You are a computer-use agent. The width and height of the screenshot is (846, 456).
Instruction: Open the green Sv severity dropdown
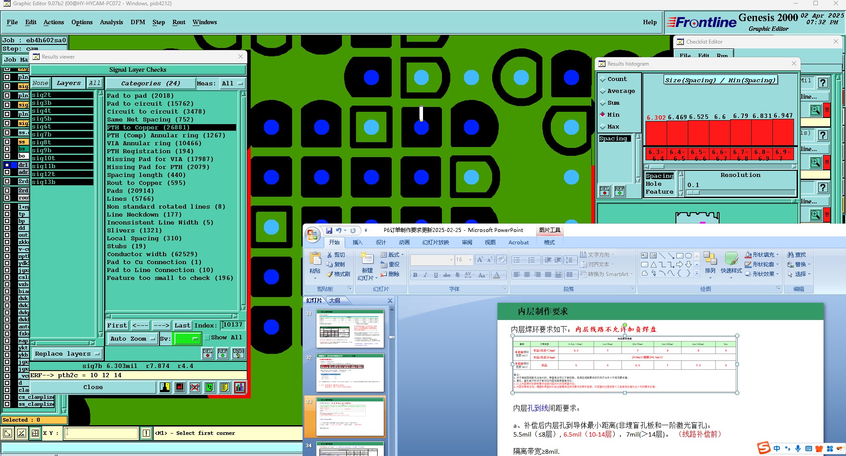coord(188,338)
